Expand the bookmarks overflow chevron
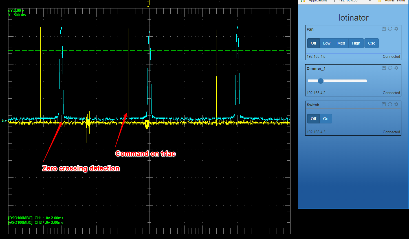 [370, 1]
